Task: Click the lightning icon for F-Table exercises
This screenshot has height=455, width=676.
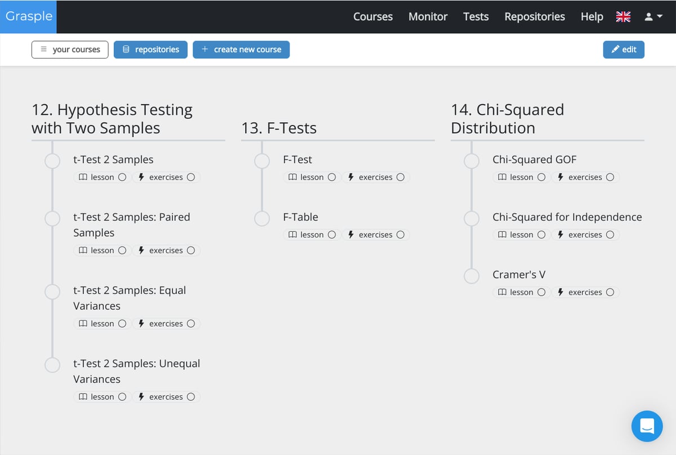Action: coord(351,235)
